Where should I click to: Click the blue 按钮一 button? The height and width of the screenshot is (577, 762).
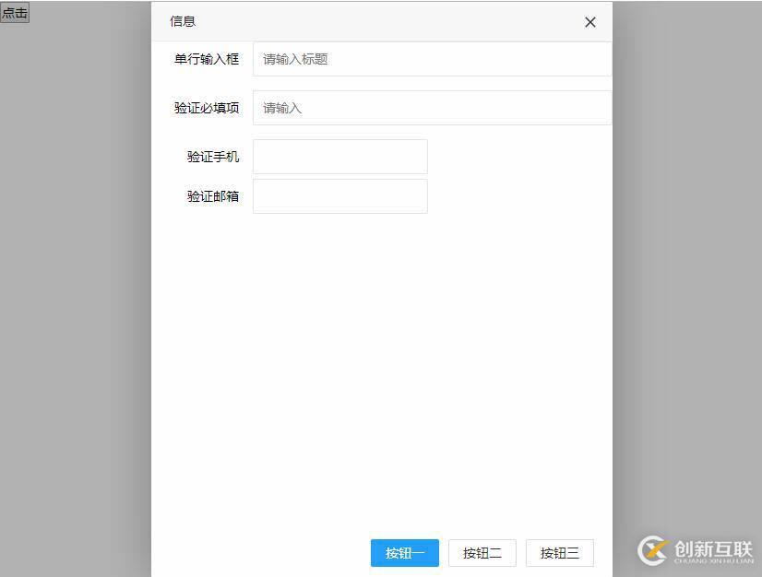click(x=405, y=553)
